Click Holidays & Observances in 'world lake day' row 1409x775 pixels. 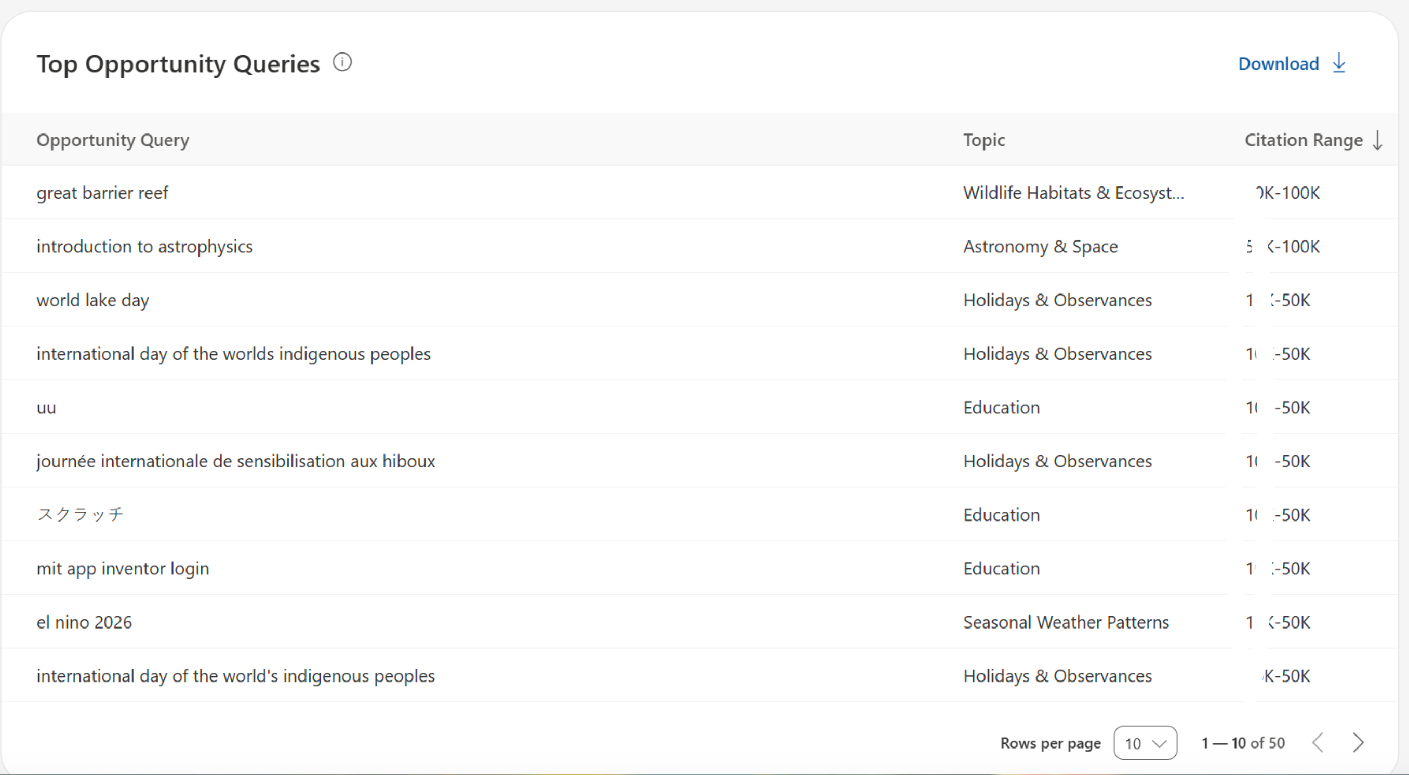pyautogui.click(x=1057, y=300)
